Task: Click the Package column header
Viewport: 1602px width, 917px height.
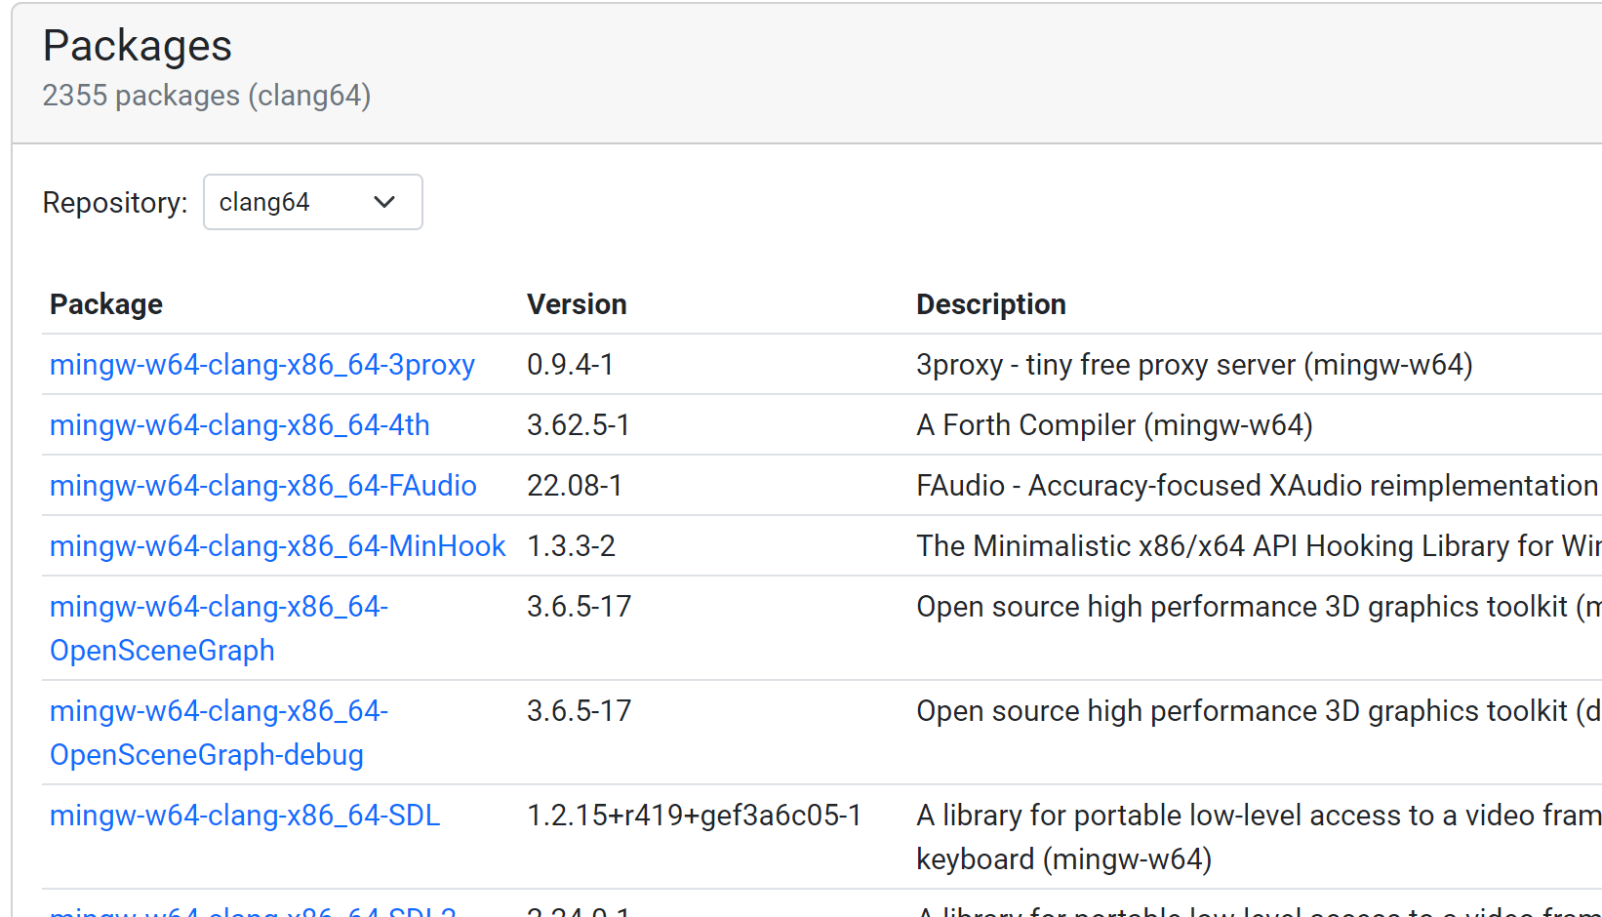Action: point(106,304)
